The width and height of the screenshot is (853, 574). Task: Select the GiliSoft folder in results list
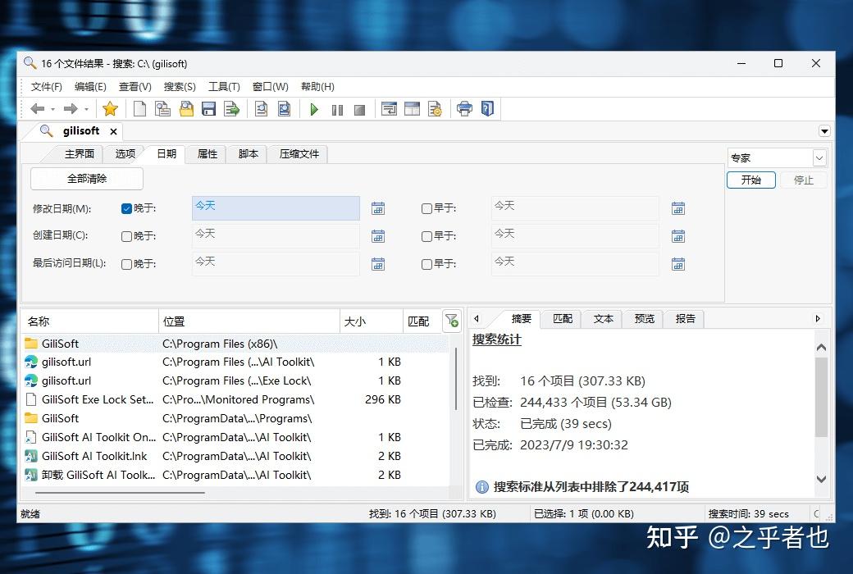61,343
